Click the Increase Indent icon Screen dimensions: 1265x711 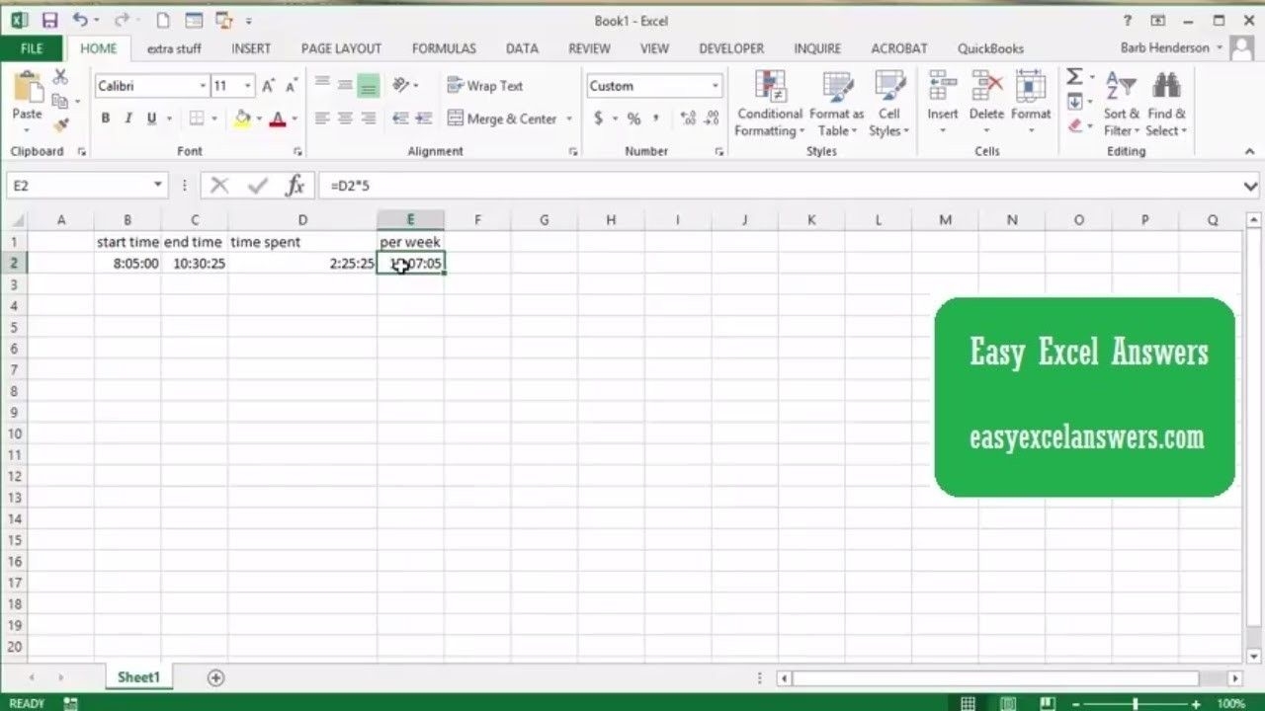tap(423, 118)
